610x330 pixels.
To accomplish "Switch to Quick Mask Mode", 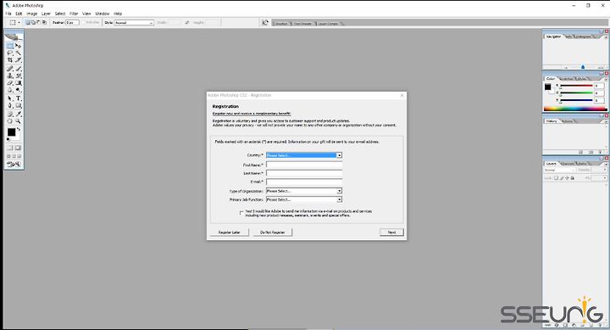I will pyautogui.click(x=18, y=148).
